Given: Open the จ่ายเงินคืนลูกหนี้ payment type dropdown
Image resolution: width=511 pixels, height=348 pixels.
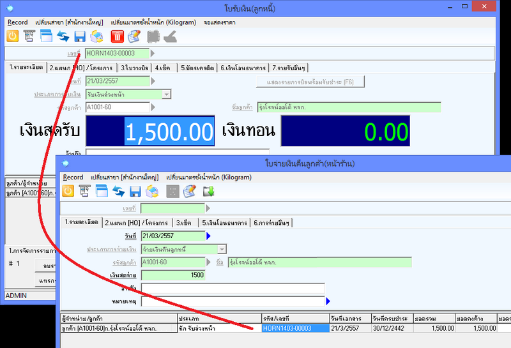Looking at the screenshot, I should pyautogui.click(x=222, y=249).
